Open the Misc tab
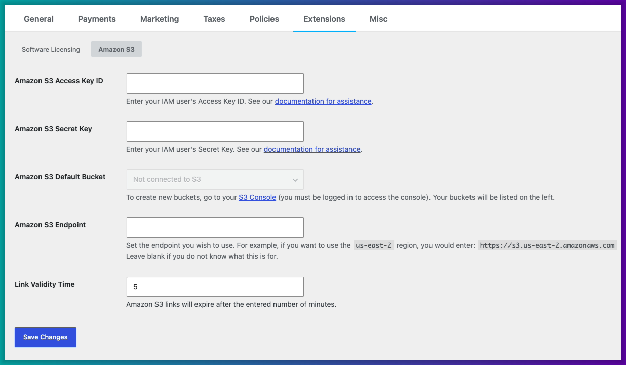Viewport: 626px width, 365px height. [x=379, y=19]
